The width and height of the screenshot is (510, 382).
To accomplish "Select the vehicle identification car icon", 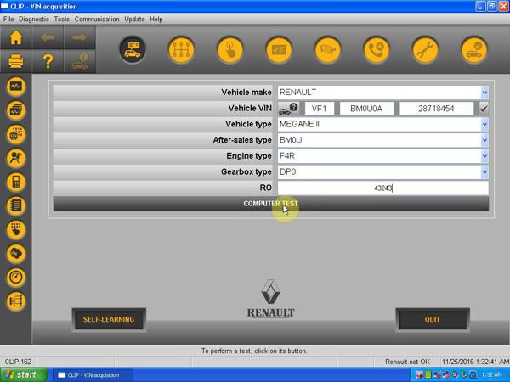I will (x=133, y=50).
